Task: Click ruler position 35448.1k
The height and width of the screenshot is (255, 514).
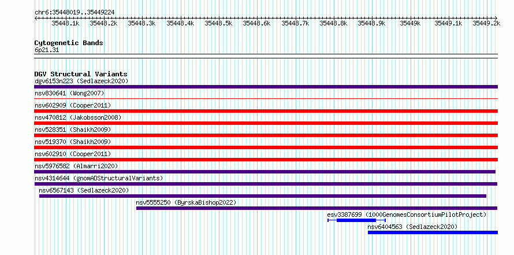Action: [65, 23]
